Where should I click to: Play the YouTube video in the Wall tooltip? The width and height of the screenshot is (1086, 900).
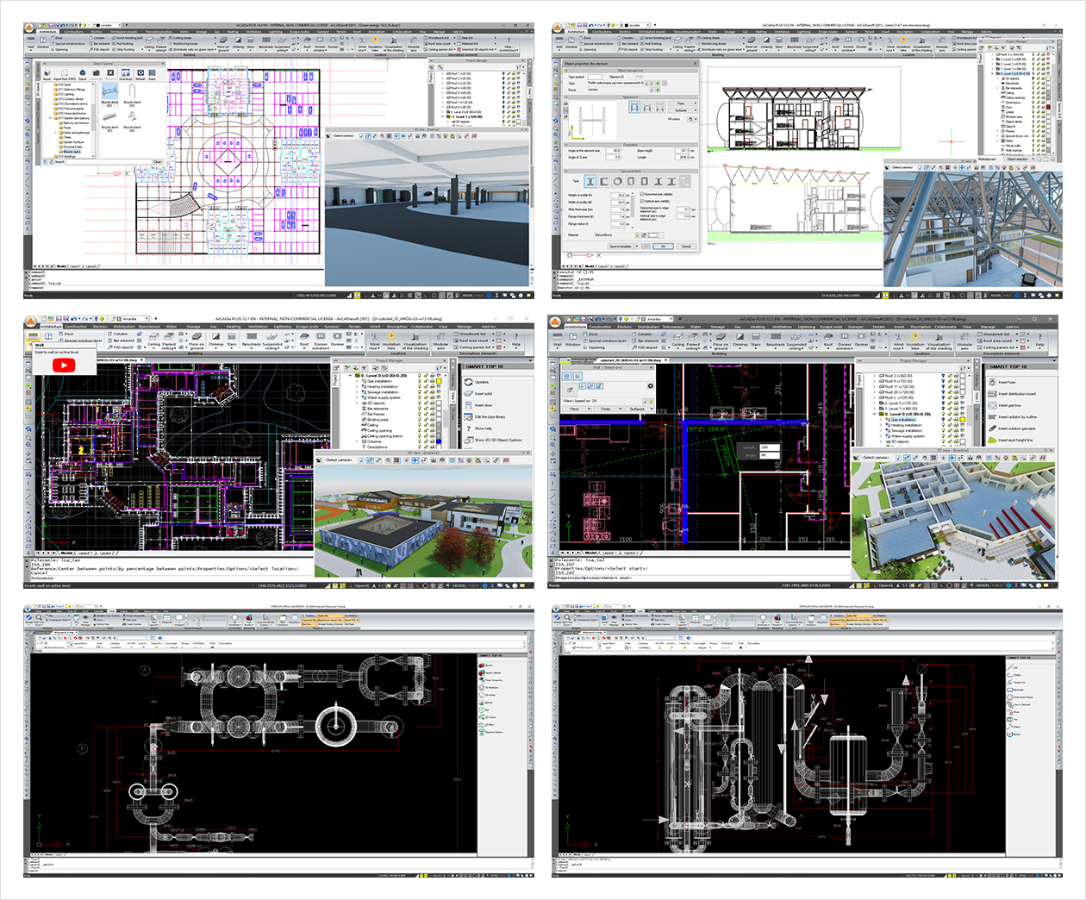[64, 366]
